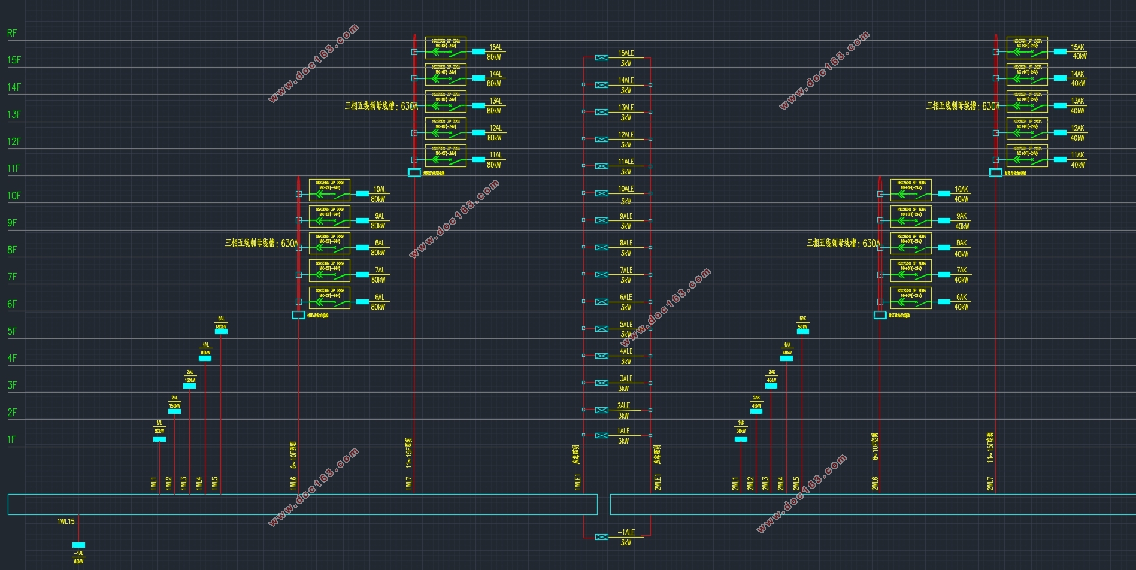
Task: Pick the 9ALE panel label
Action: click(626, 216)
